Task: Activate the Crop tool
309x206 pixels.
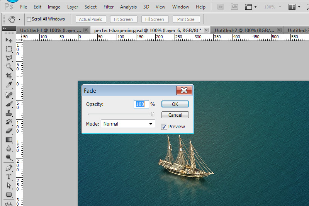Action: [8, 76]
